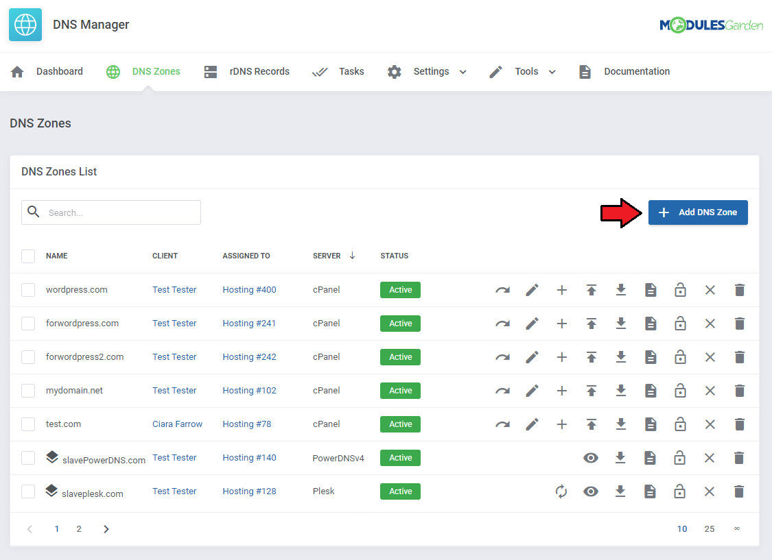Sort by the STATUS column header

pos(395,256)
